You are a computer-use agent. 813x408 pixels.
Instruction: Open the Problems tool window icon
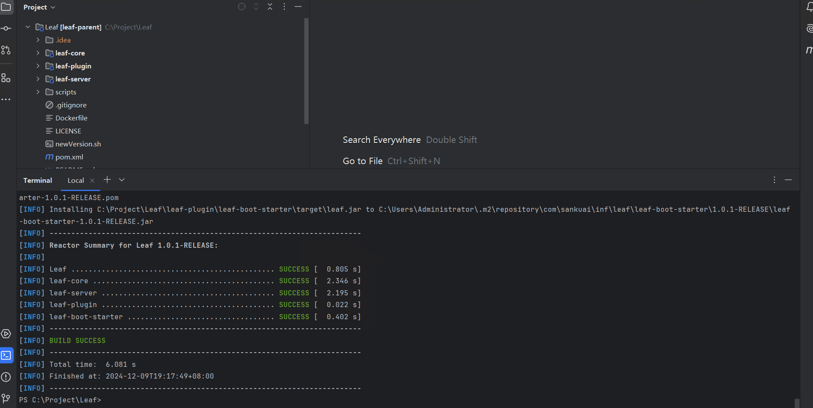[x=6, y=377]
